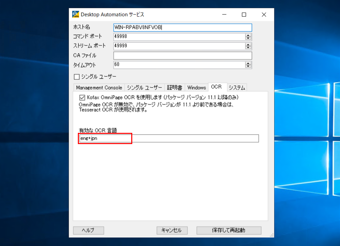Click the キャンセル button
The image size is (340, 246).
(172, 230)
